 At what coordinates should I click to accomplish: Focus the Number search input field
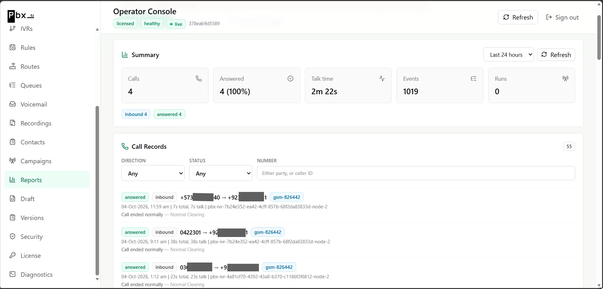(x=416, y=173)
